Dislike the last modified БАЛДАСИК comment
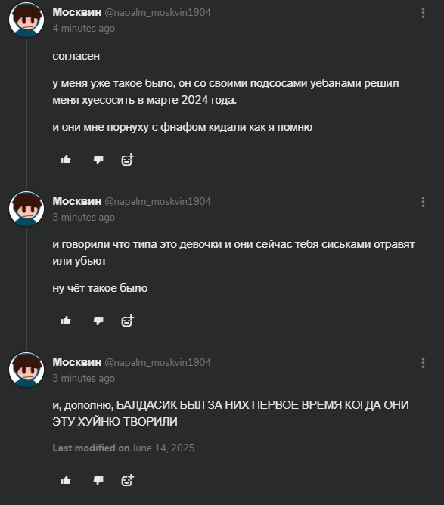Screen dimensions: 444x505 [x=98, y=480]
